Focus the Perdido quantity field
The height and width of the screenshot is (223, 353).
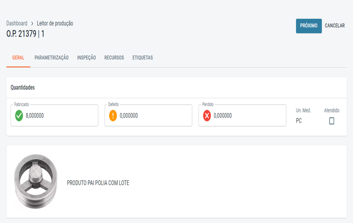coord(242,115)
